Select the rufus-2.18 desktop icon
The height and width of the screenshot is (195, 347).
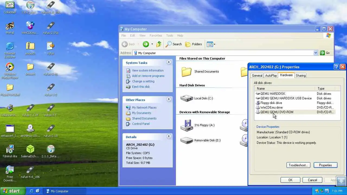(51, 131)
